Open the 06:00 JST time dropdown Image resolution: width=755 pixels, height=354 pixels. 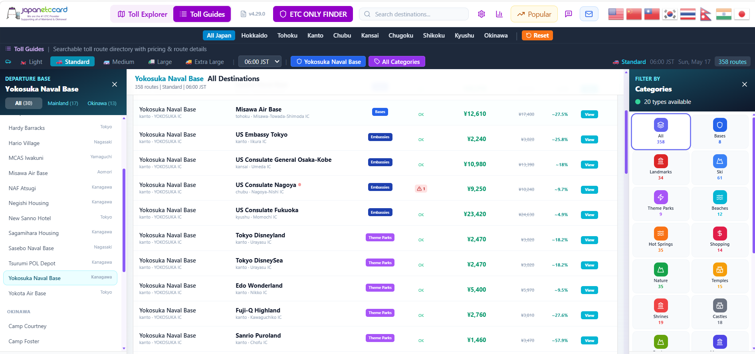260,62
